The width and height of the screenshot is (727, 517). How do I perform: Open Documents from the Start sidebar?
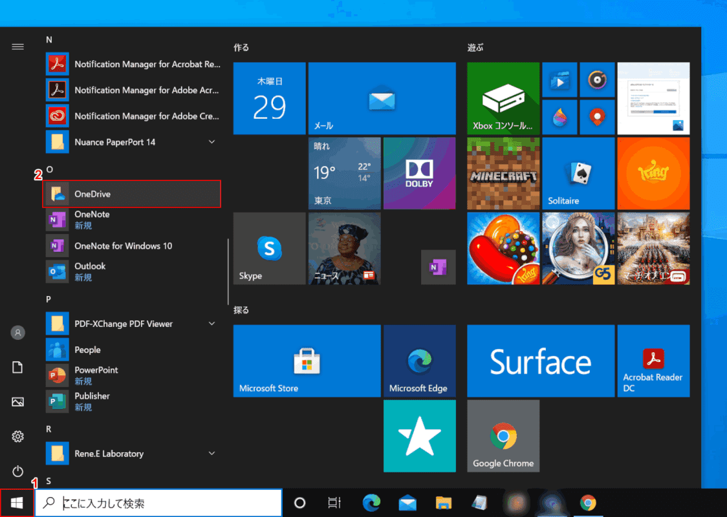17,367
